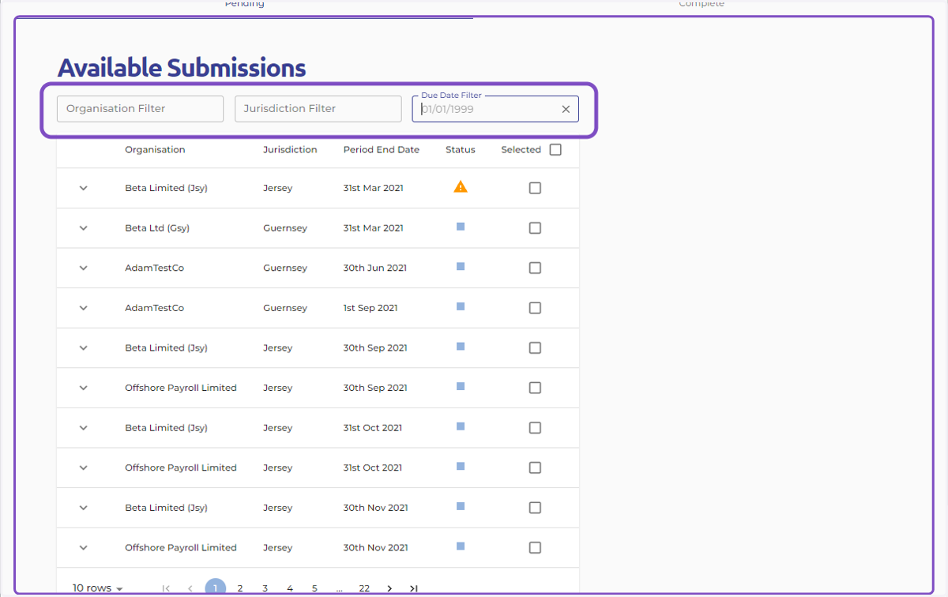Tick the Selected header select-all checkbox
This screenshot has height=597, width=948.
click(x=555, y=149)
